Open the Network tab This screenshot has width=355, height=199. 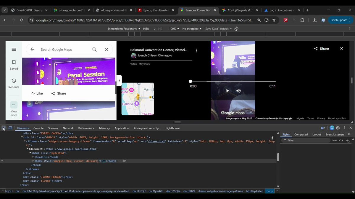click(x=68, y=128)
